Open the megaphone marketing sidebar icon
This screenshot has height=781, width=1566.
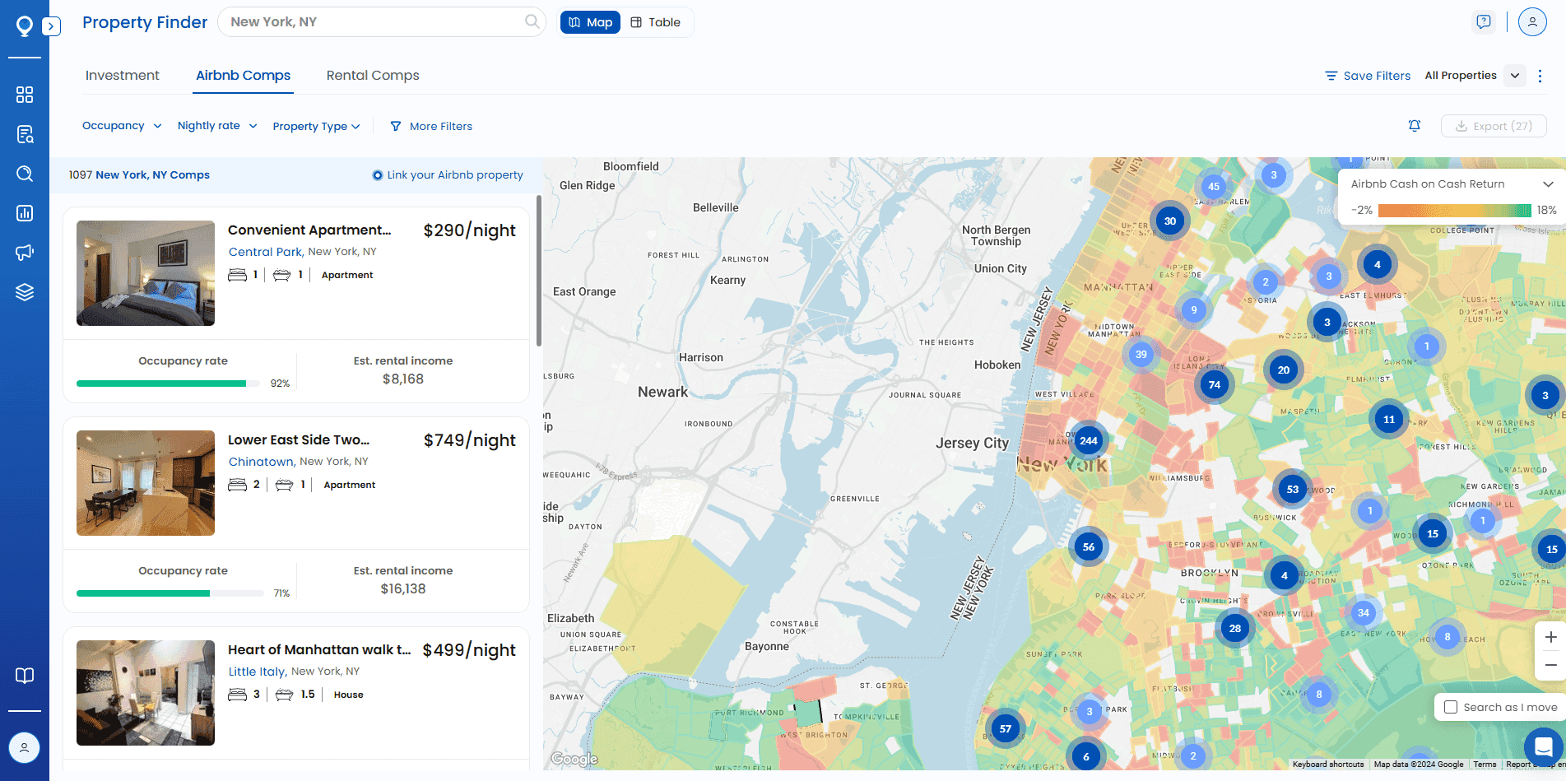[x=25, y=252]
